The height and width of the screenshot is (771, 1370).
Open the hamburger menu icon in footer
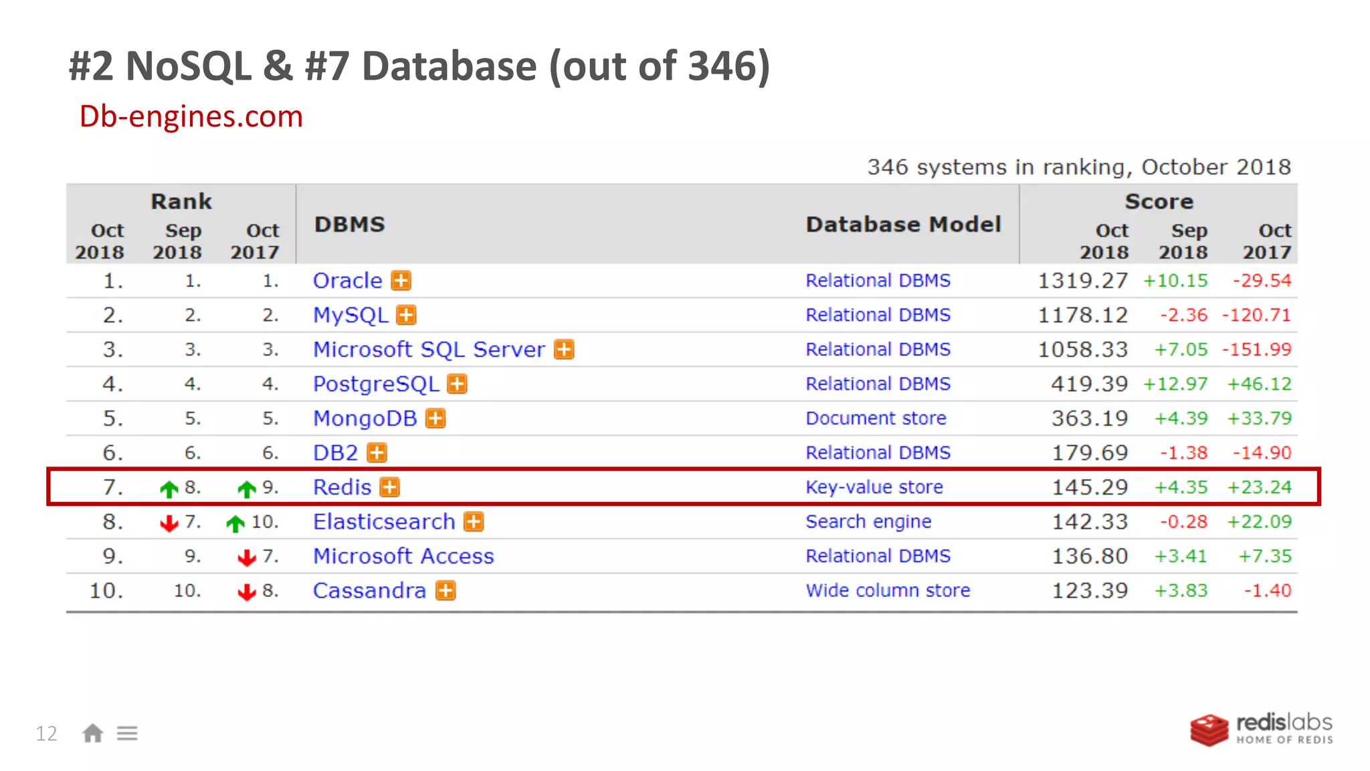(127, 734)
